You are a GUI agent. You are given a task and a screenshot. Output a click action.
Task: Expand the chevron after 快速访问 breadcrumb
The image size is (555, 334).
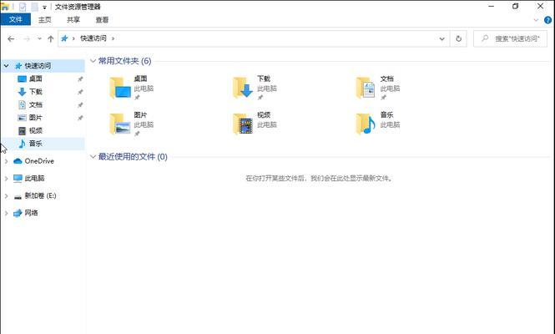113,38
